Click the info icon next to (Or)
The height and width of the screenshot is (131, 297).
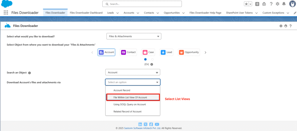pos(152,64)
